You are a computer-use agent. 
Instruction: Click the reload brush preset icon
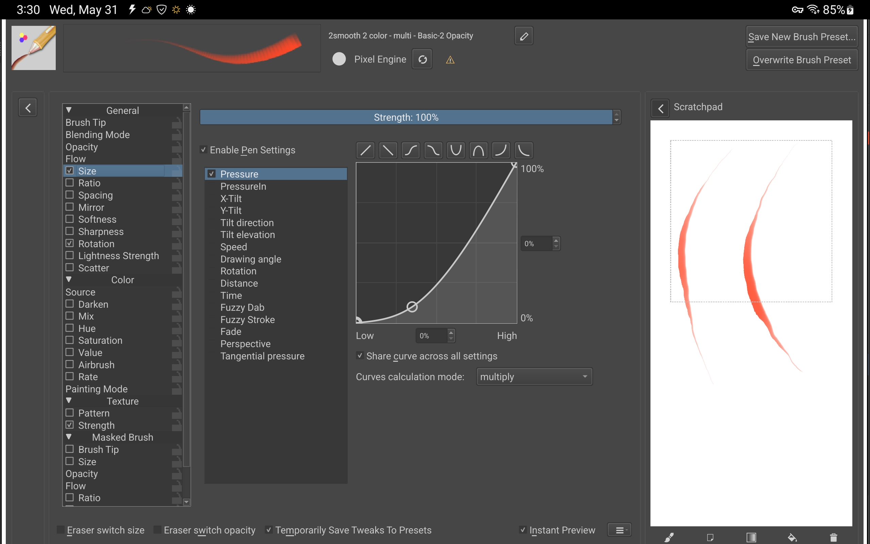coord(422,60)
